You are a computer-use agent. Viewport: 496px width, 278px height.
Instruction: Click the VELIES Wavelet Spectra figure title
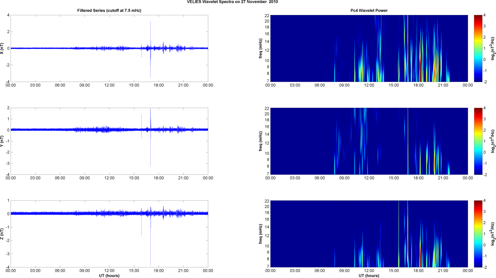(232, 2)
